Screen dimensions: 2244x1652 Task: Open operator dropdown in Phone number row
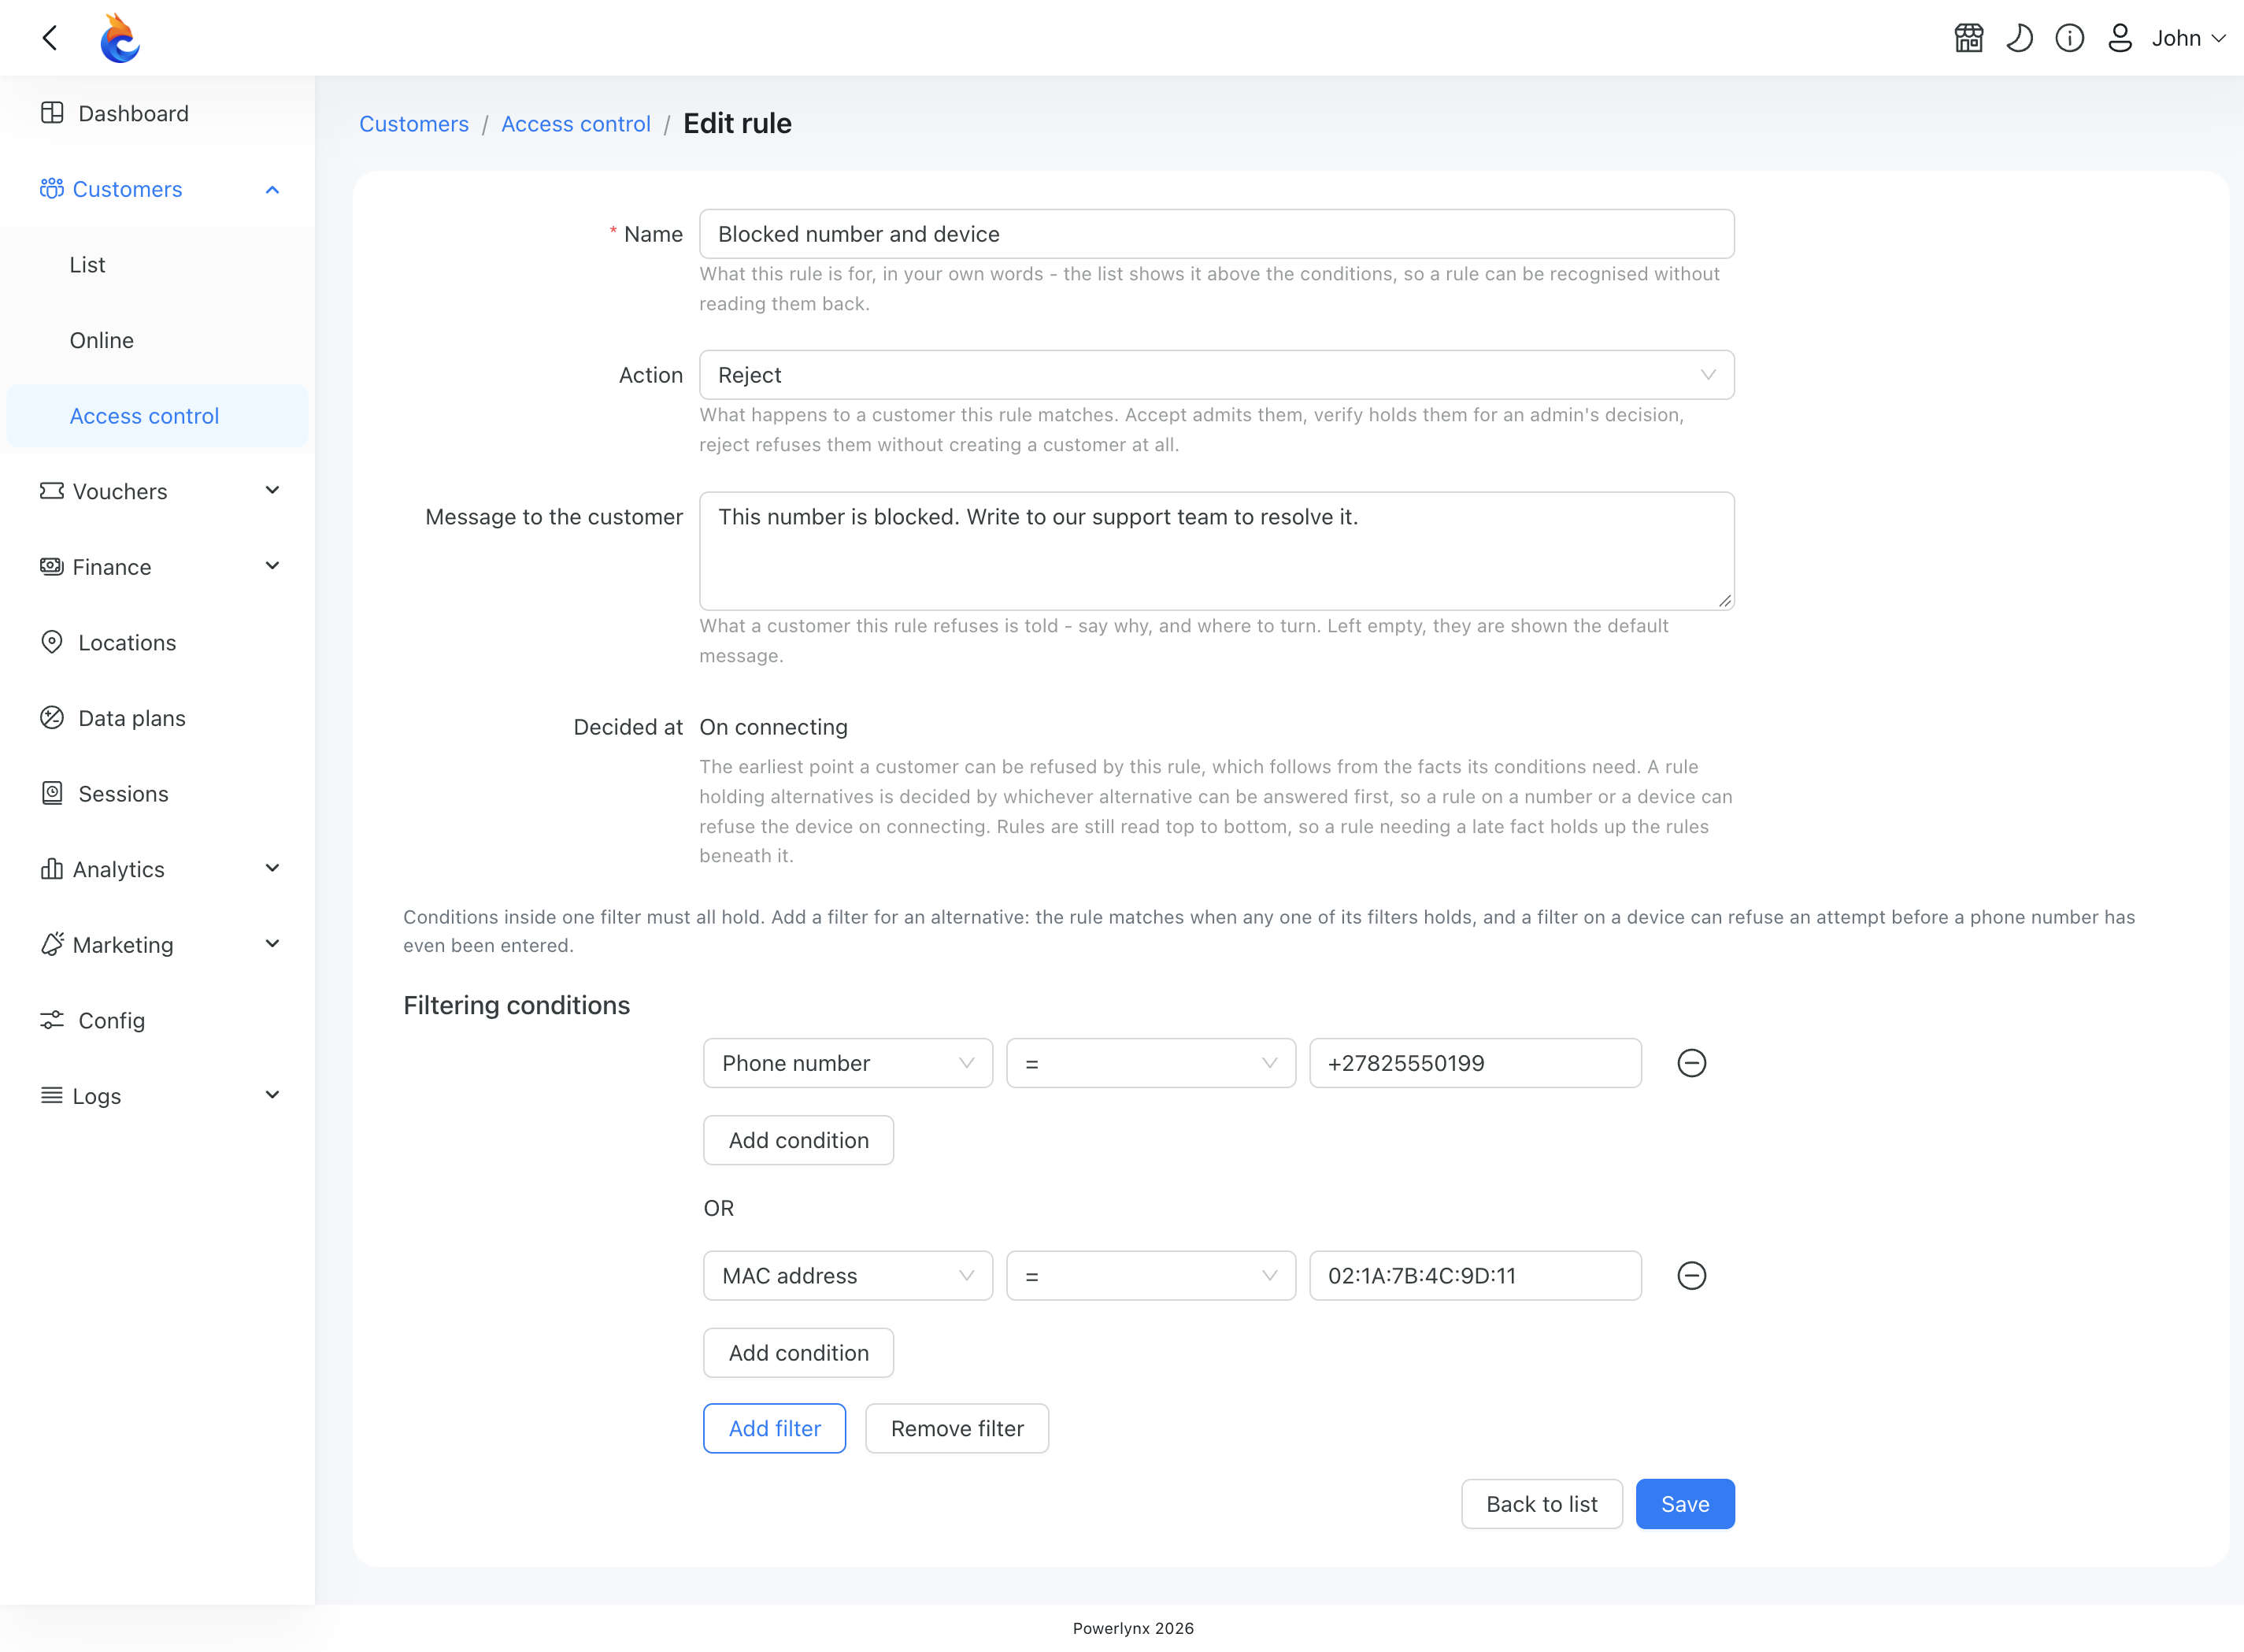(x=1151, y=1063)
